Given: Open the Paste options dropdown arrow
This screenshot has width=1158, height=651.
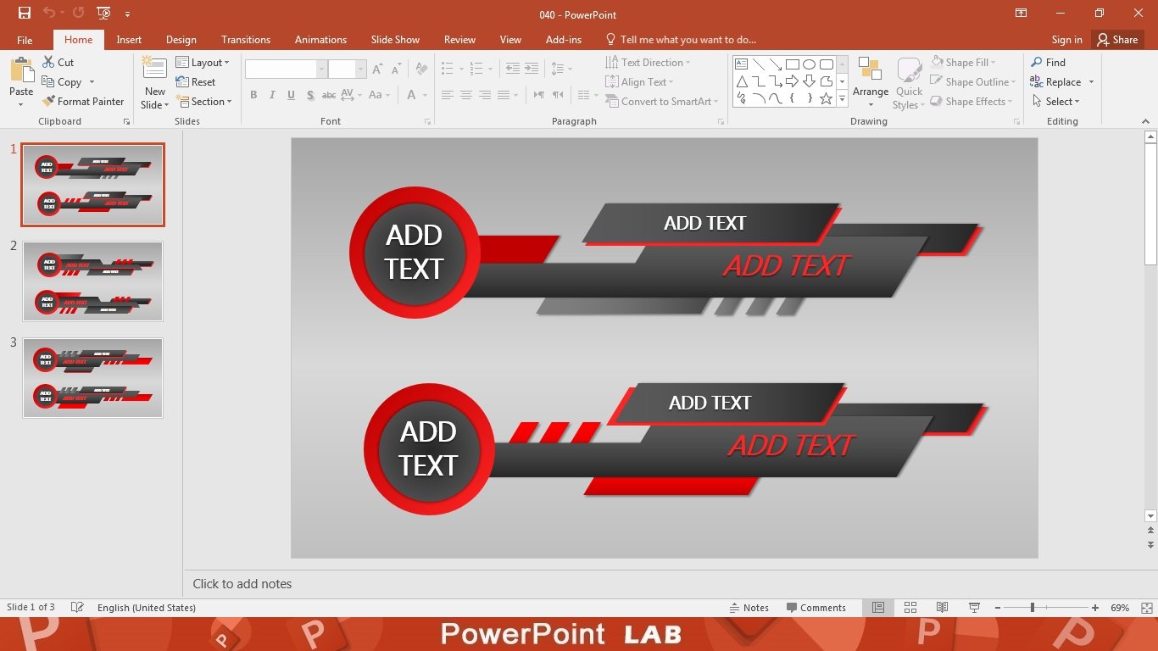Looking at the screenshot, I should coord(21,105).
